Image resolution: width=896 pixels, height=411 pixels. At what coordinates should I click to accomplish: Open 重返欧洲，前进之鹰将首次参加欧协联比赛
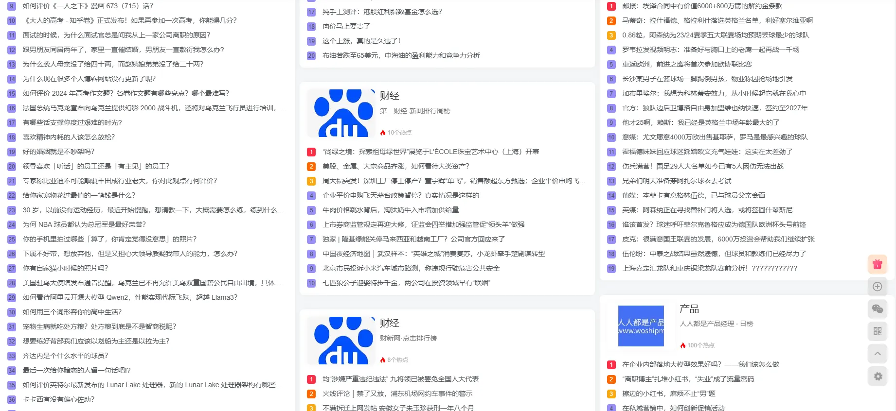[687, 64]
